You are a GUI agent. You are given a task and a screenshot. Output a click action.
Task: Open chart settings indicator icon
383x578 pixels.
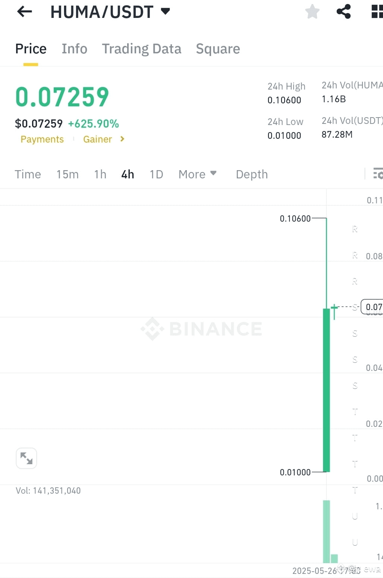pyautogui.click(x=378, y=174)
